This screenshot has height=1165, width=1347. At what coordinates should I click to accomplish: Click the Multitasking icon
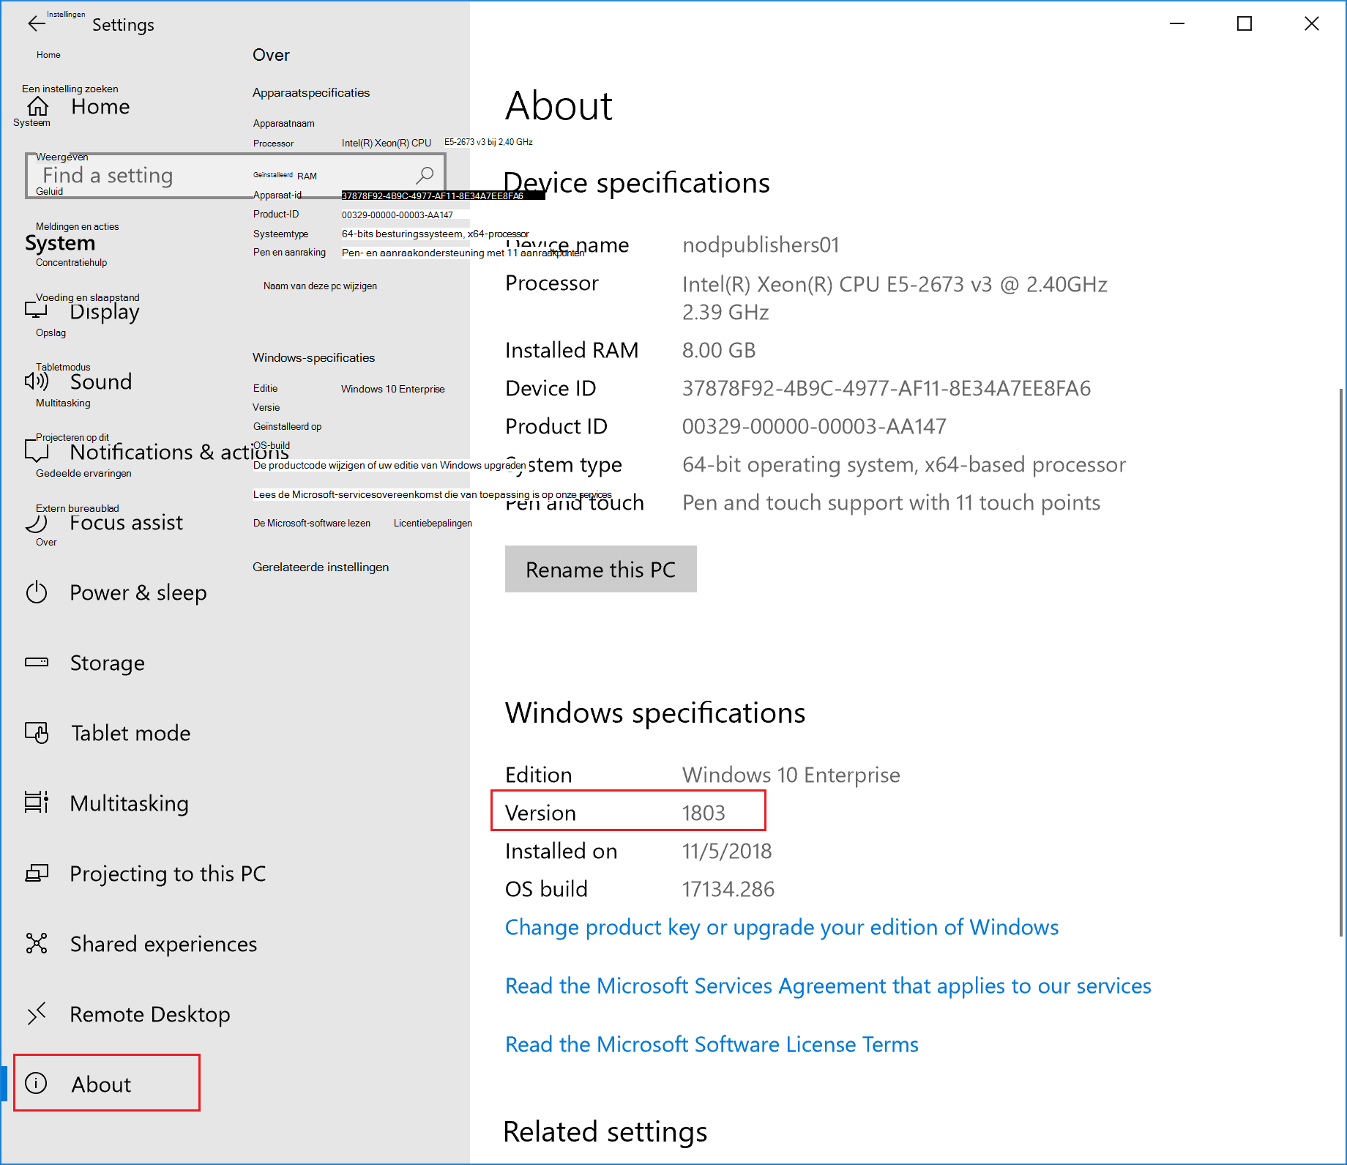point(37,803)
